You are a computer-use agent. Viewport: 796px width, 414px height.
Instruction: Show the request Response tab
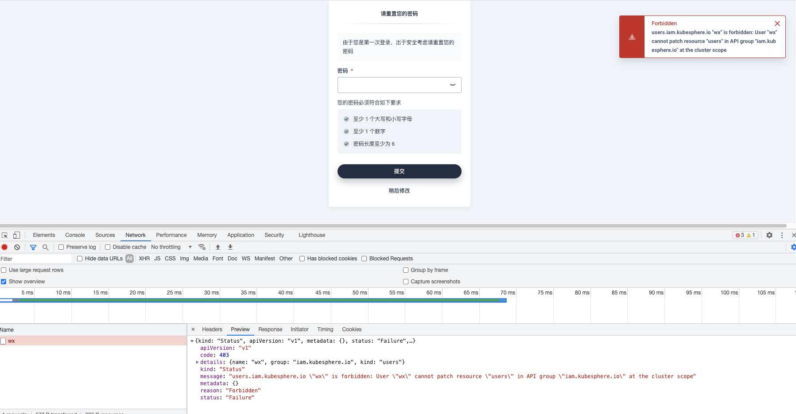pos(270,329)
